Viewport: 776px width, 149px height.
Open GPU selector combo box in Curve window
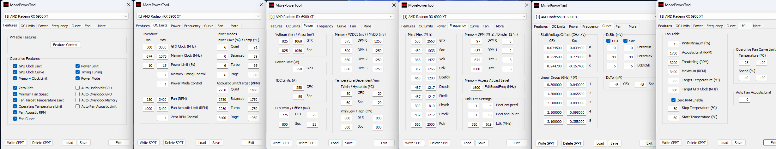pos(595,17)
